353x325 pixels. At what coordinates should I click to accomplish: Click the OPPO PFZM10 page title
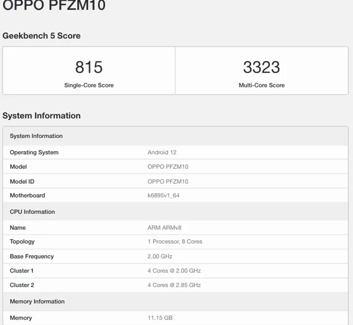pos(54,5)
